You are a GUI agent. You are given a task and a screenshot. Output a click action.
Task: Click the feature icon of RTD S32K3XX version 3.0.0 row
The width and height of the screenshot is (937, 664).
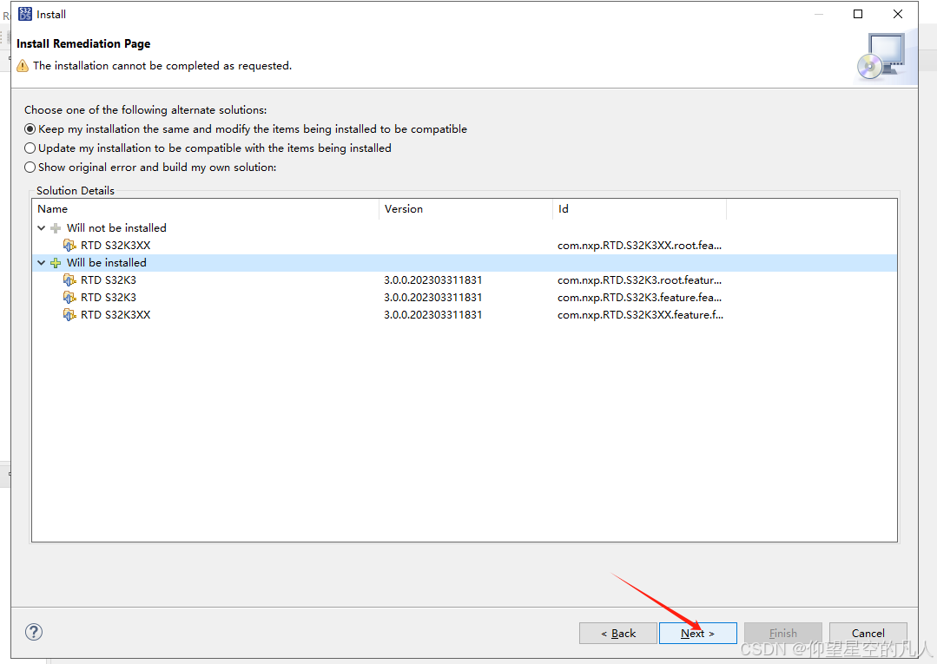[x=69, y=315]
